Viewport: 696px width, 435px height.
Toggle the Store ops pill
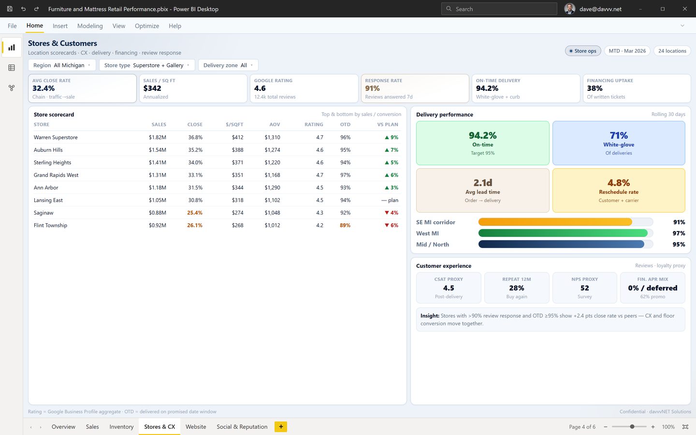(582, 51)
